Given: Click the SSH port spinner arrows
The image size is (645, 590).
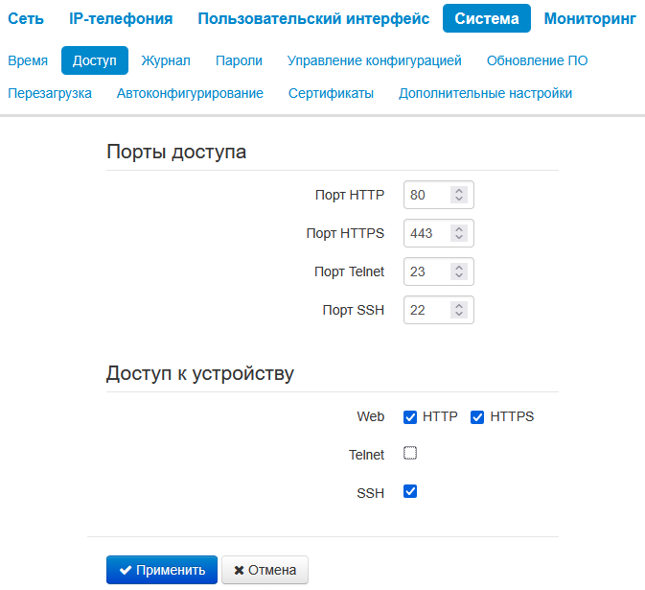Looking at the screenshot, I should 459,310.
